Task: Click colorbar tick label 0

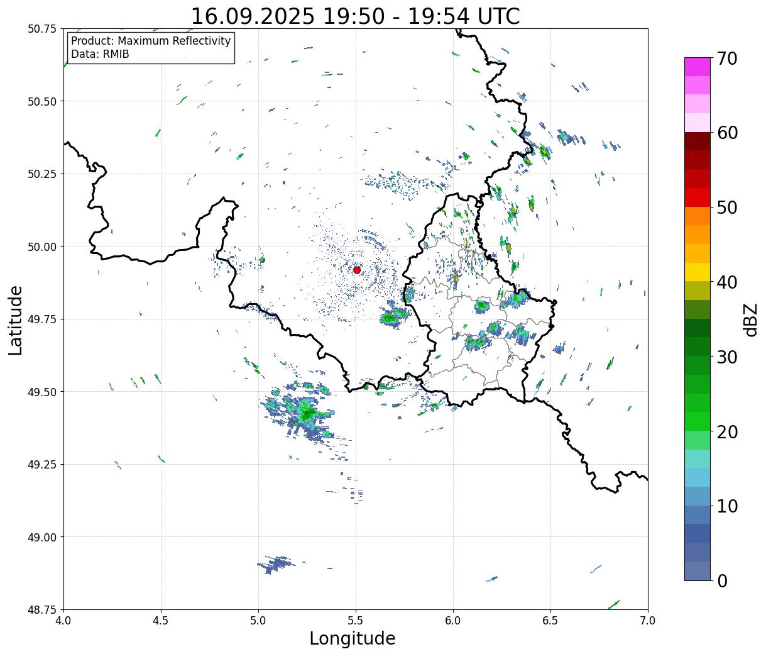Action: (x=722, y=580)
